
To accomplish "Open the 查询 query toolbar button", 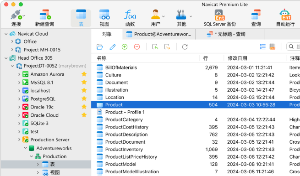I will point(256,18).
